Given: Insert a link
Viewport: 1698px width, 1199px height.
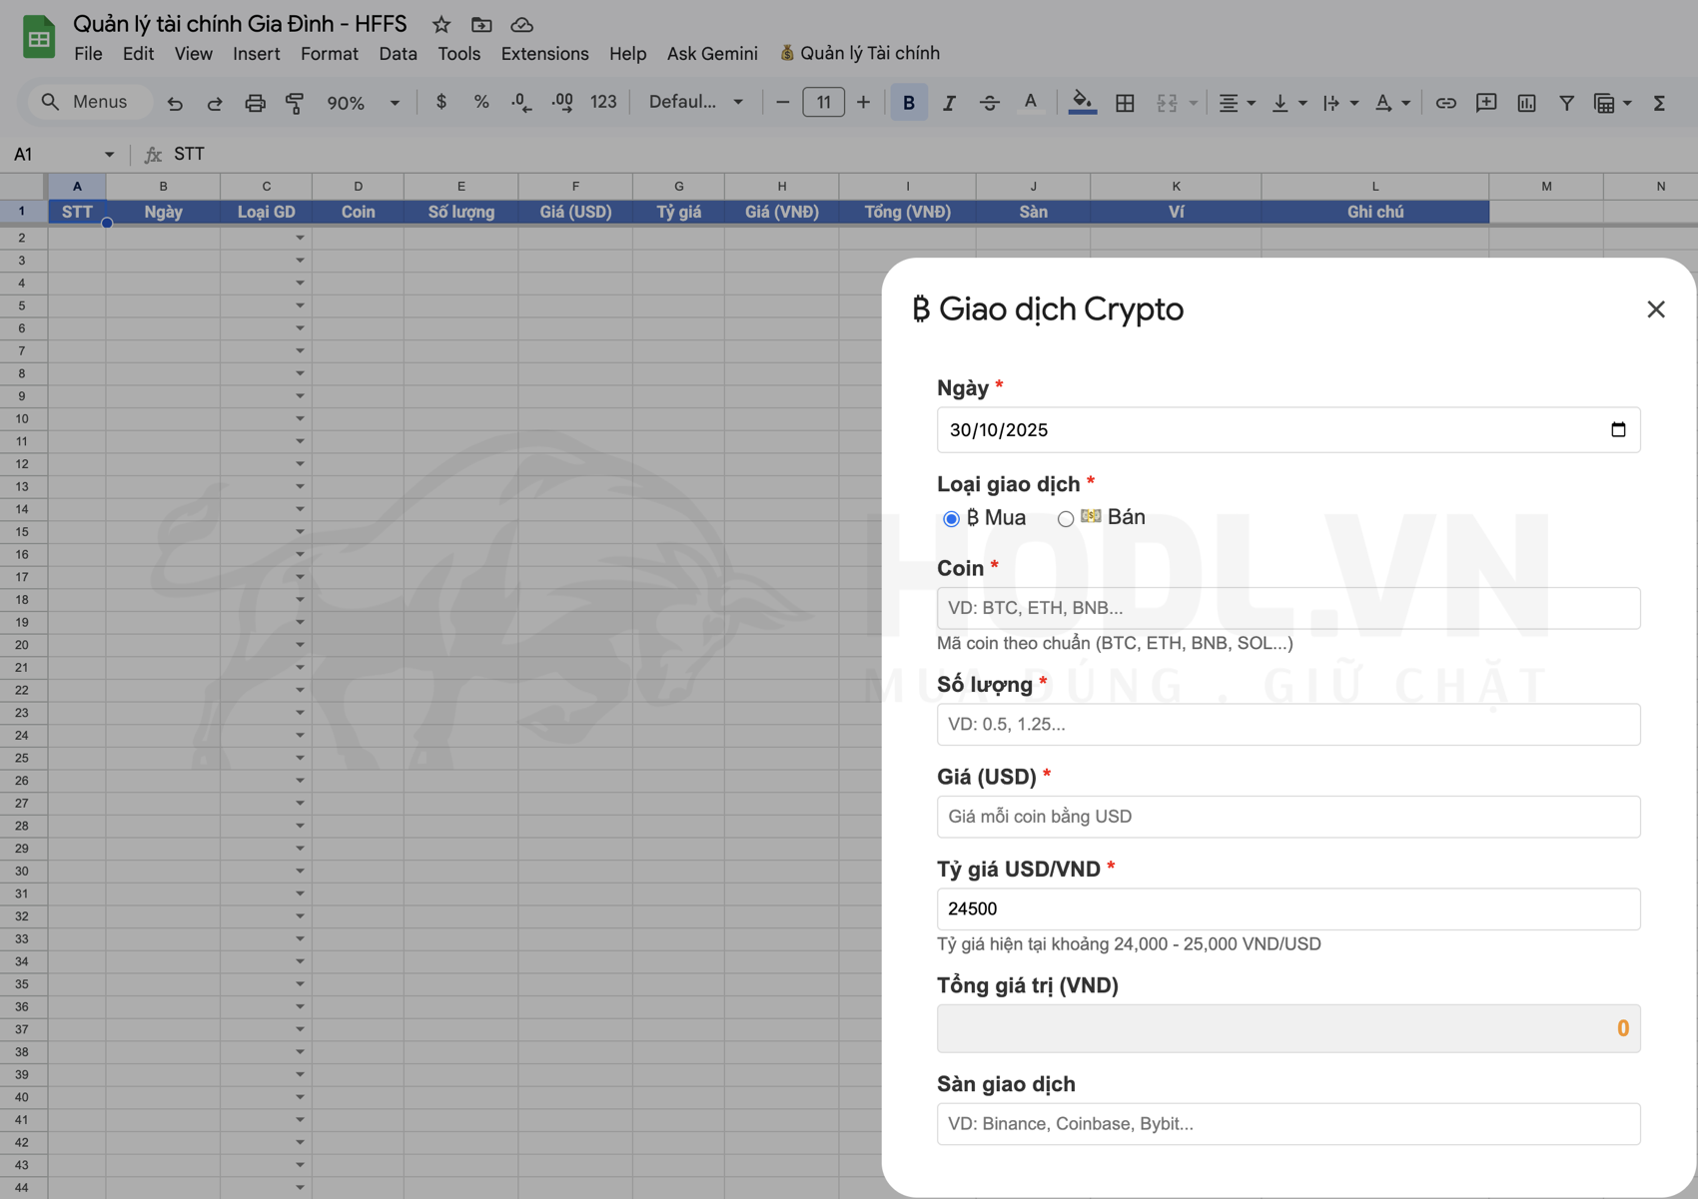Looking at the screenshot, I should (1445, 102).
